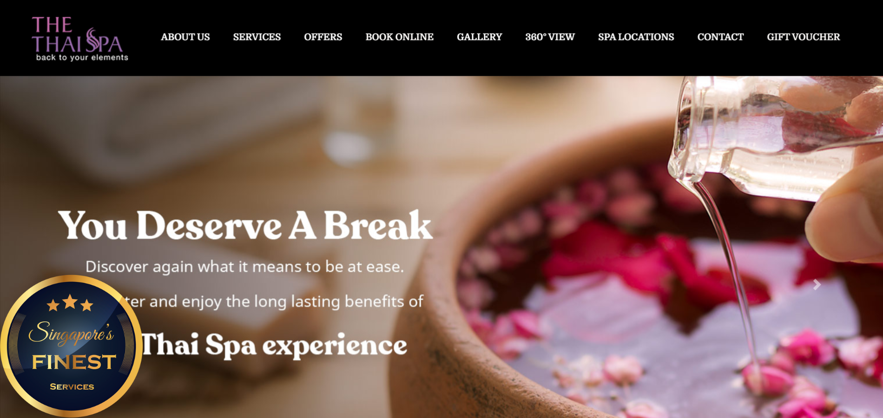Screen dimensions: 883x418
Task: Click the three gold stars on the badge
Action: [x=70, y=303]
